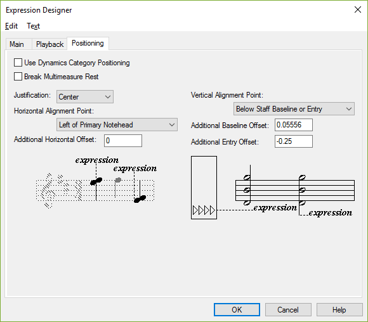Click the vertical alignment staff preview
The height and width of the screenshot is (322, 368).
[295, 191]
